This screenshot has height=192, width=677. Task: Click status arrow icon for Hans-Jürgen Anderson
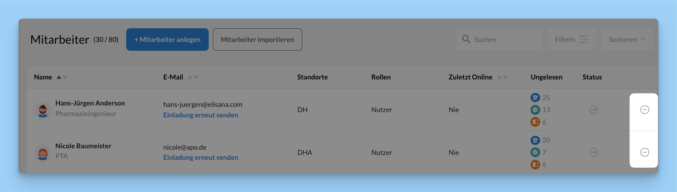pos(594,110)
